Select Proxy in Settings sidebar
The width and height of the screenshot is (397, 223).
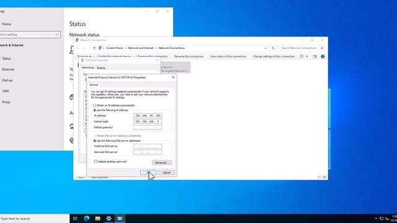click(6, 102)
